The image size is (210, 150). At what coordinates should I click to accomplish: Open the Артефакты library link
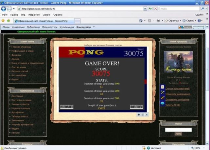coord(17,112)
